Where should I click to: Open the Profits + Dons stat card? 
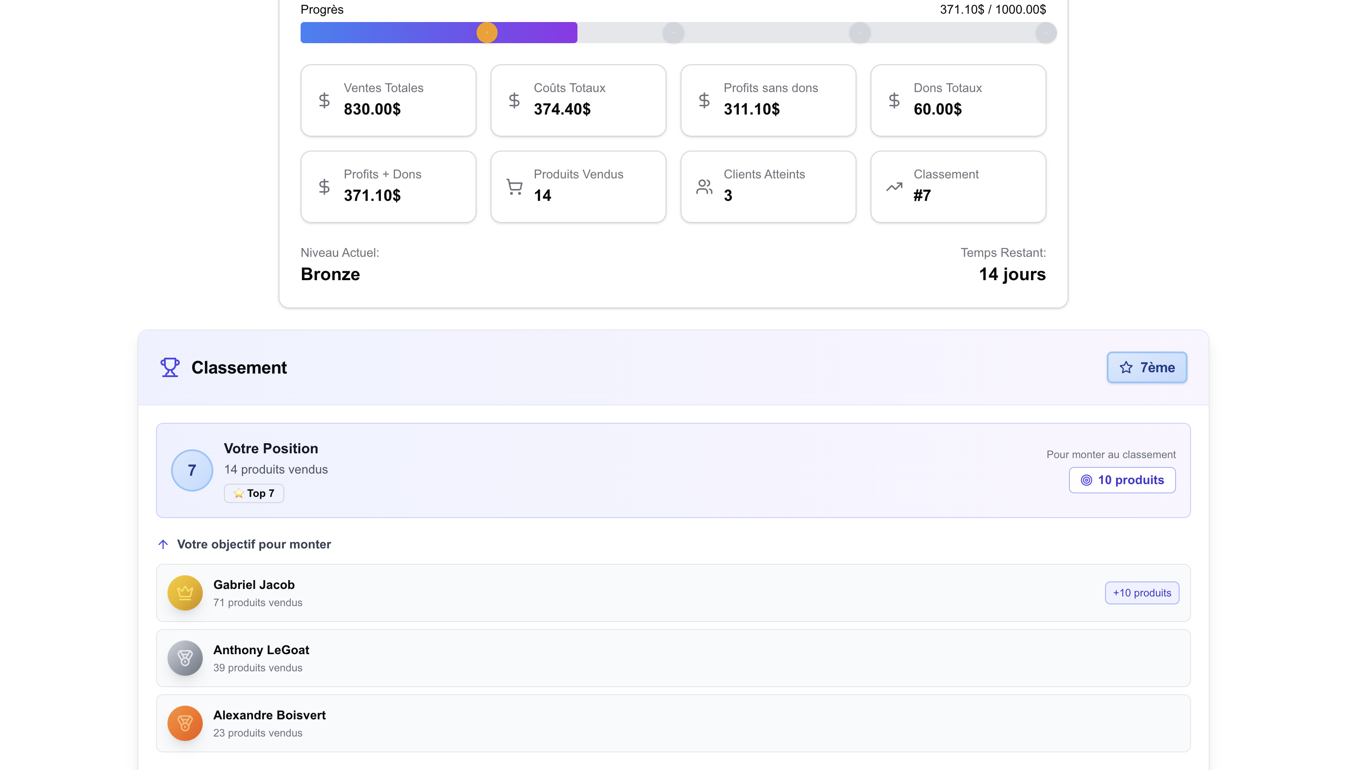click(x=388, y=187)
